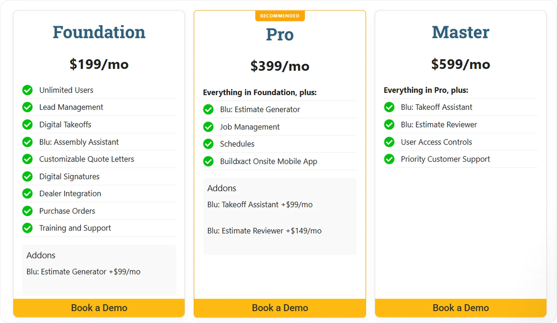Click the checkmark beside Blu: Assembly Assistant
The image size is (557, 323).
pyautogui.click(x=27, y=142)
